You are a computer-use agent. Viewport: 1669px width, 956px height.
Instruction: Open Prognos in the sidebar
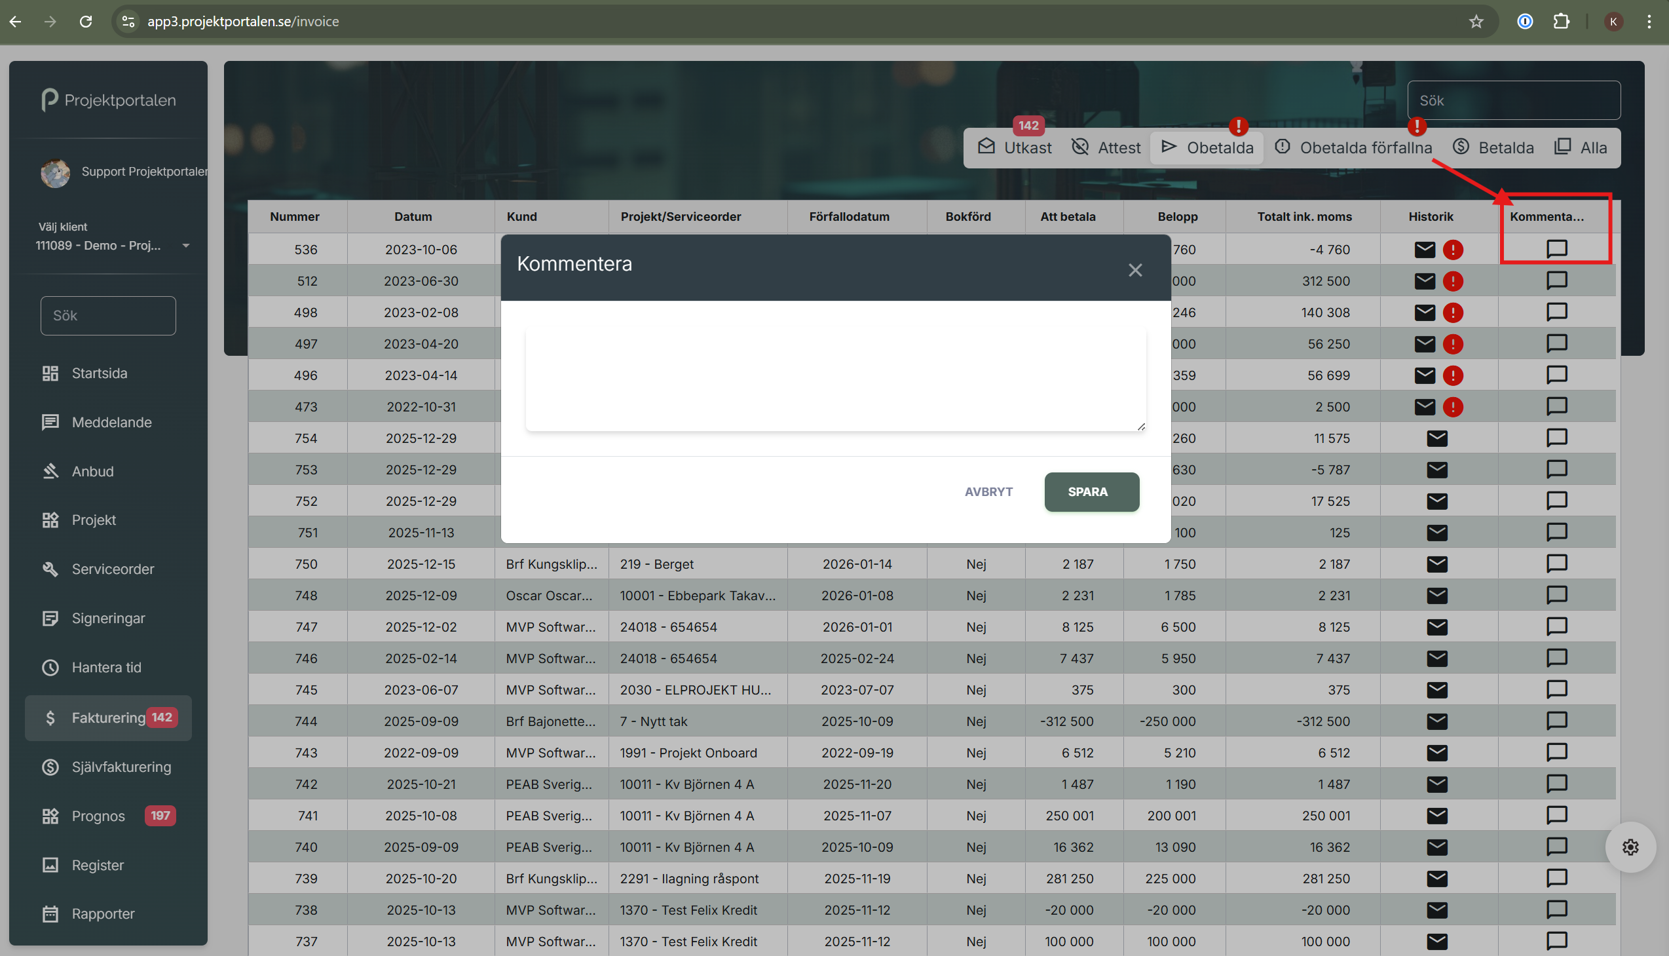(x=98, y=816)
